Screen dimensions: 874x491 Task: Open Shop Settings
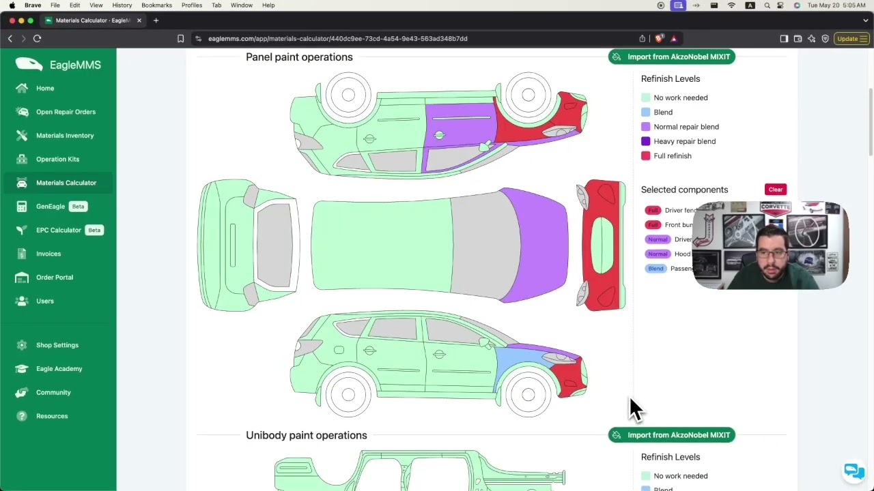58,345
